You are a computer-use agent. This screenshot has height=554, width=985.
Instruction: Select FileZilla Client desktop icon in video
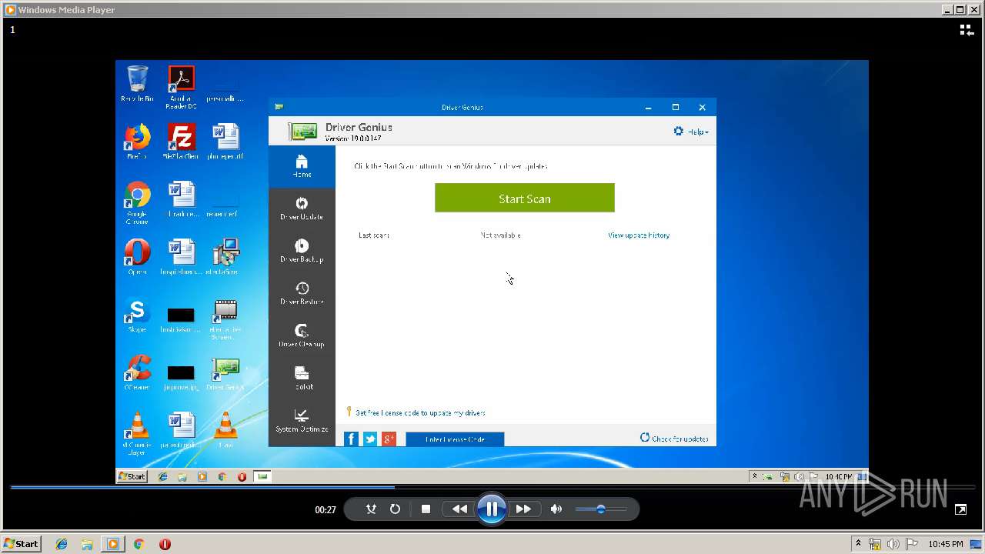point(181,142)
